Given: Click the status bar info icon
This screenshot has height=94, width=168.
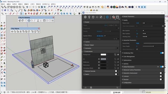Looking at the screenshot, I should [x=4, y=92].
